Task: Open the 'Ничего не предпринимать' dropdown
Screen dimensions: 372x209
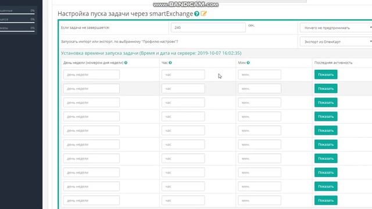Action: click(336, 28)
